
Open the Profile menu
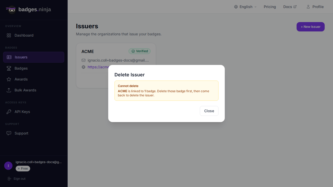click(315, 7)
